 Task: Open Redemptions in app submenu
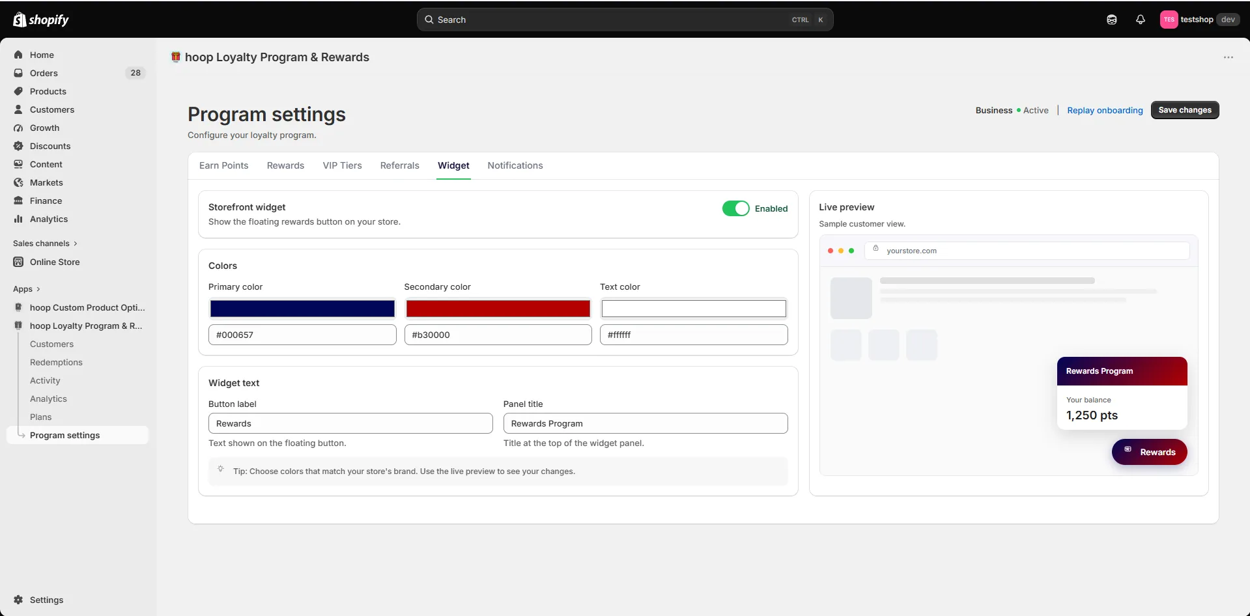pyautogui.click(x=56, y=362)
